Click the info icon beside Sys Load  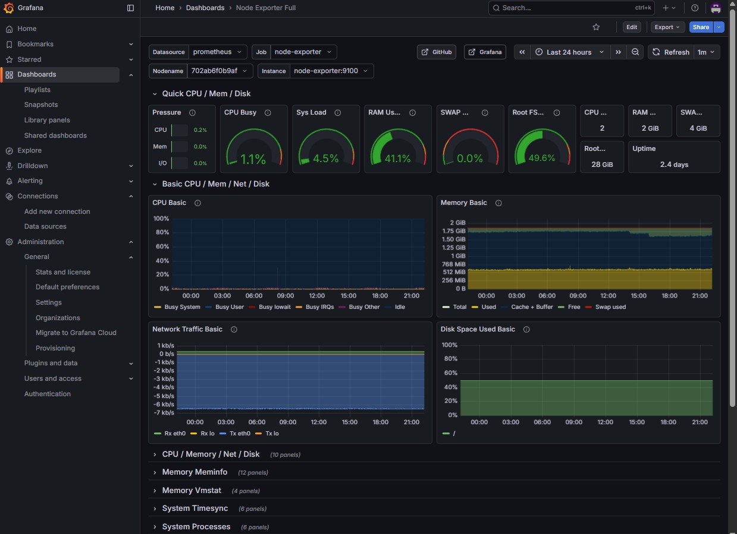[338, 112]
